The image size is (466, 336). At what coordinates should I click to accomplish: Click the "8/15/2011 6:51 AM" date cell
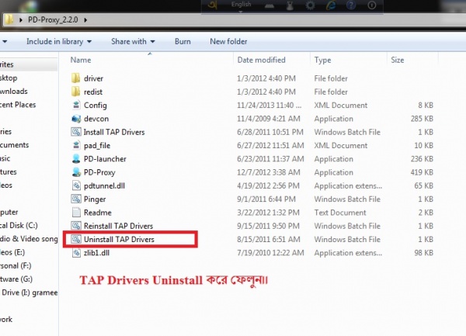point(269,239)
